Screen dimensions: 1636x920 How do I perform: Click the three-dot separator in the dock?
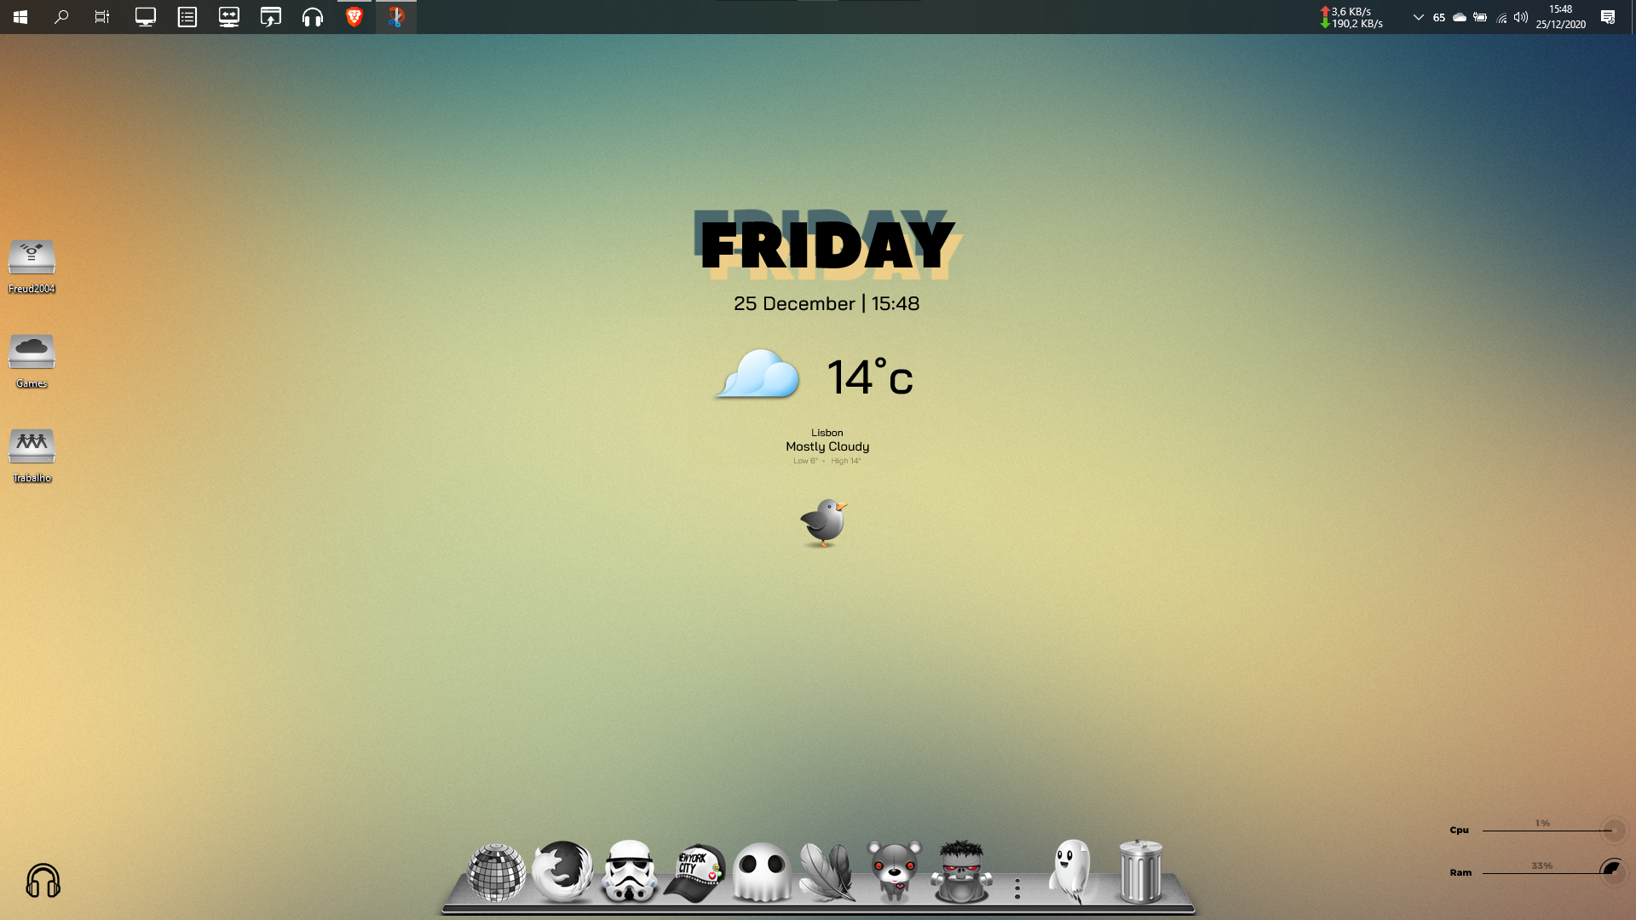click(x=1017, y=888)
